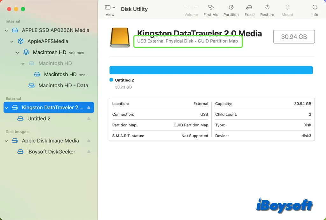This screenshot has height=220, width=326.
Task: Click the iBoysoft DiskGeeker disk icon
Action: coord(20,152)
